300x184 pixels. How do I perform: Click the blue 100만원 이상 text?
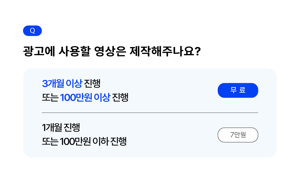(85, 98)
